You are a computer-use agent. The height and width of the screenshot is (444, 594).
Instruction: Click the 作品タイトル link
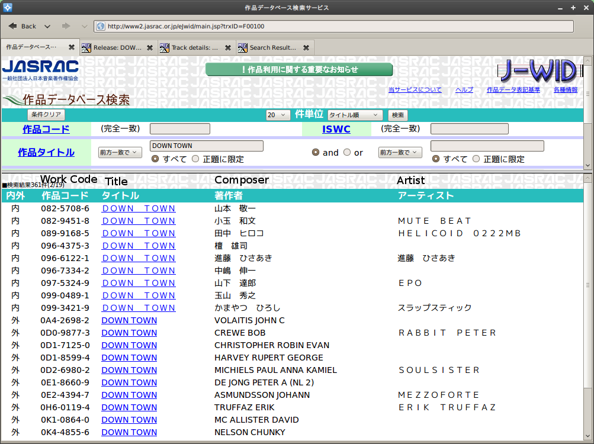(46, 152)
